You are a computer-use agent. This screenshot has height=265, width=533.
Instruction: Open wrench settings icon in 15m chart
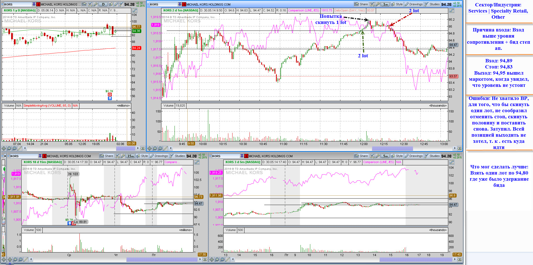(x=123, y=156)
